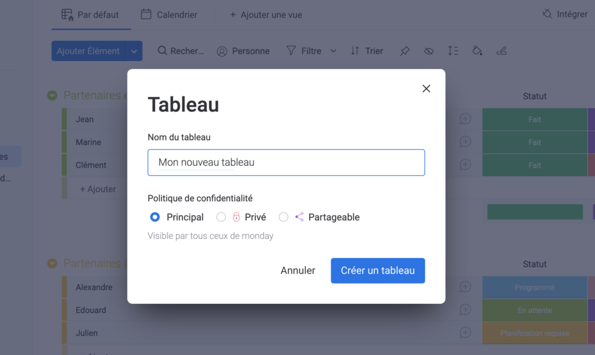Click the Personne filter icon
This screenshot has width=595, height=355.
222,51
